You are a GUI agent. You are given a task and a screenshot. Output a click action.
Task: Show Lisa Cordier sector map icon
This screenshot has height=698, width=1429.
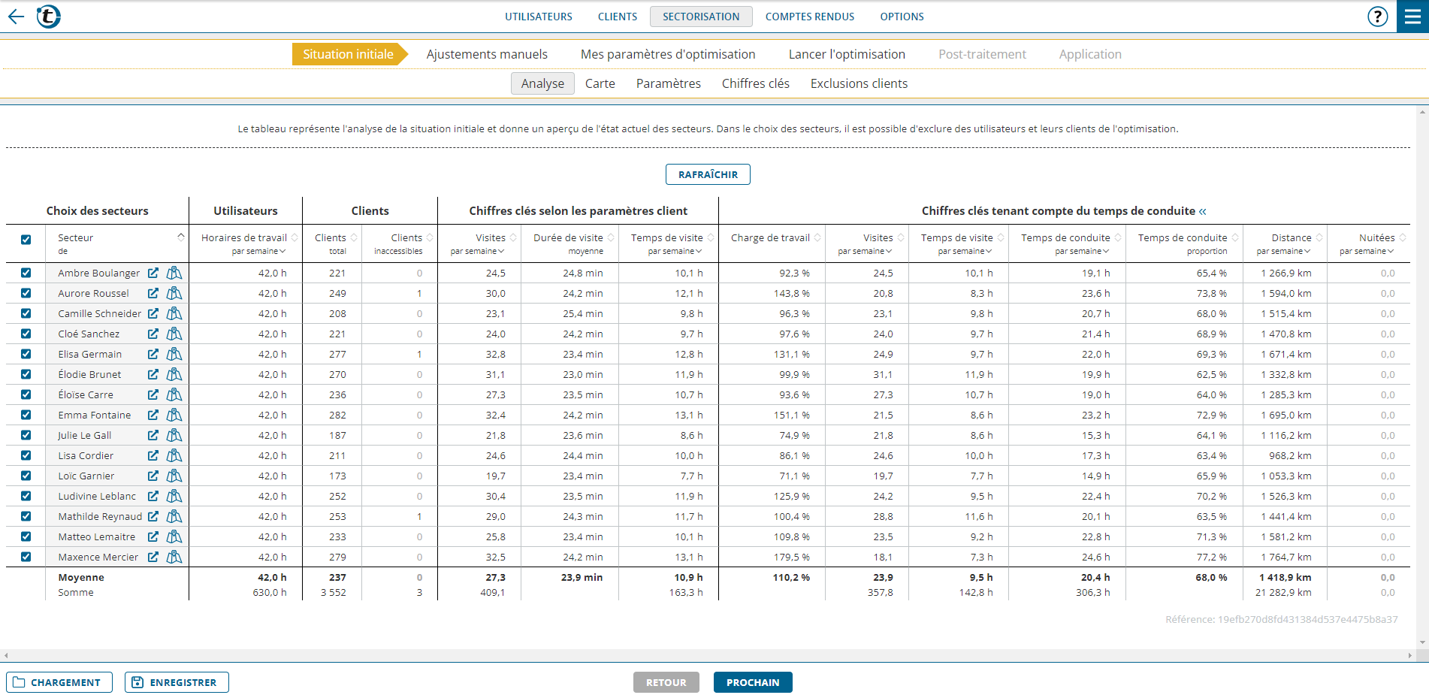click(x=174, y=455)
